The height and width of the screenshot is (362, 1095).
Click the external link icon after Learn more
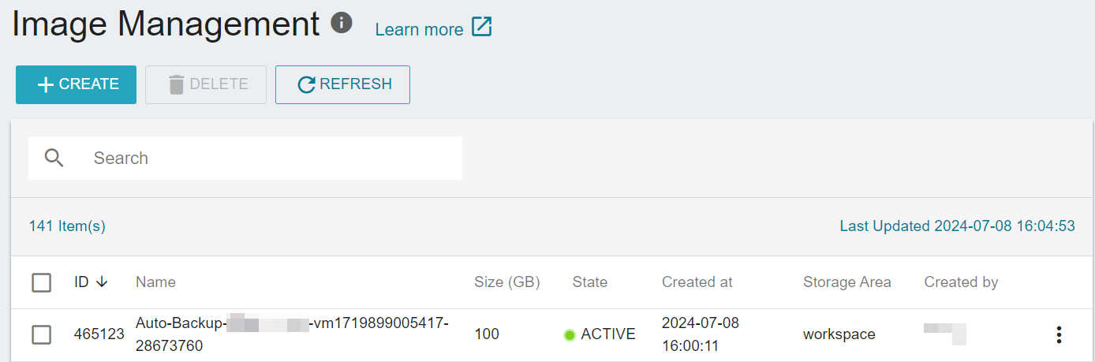(482, 27)
